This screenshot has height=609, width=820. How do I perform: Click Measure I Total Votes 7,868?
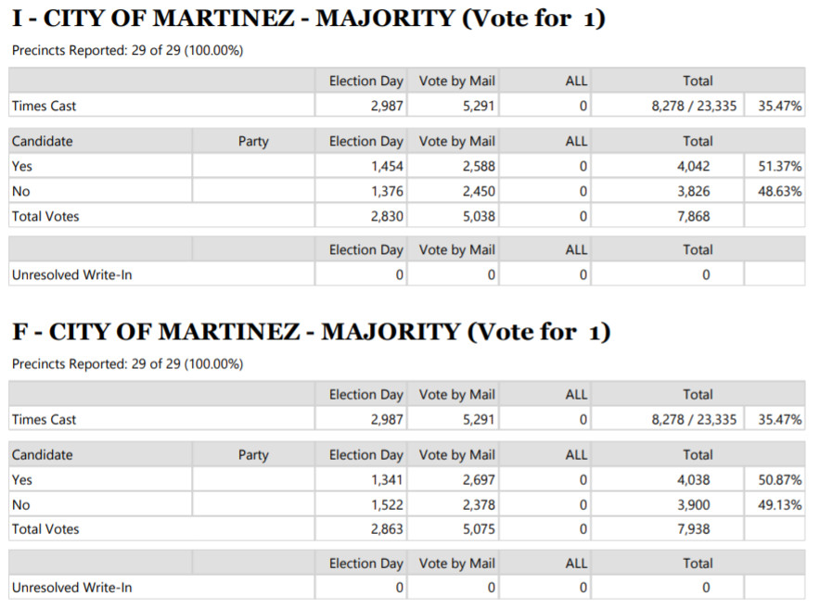693,216
